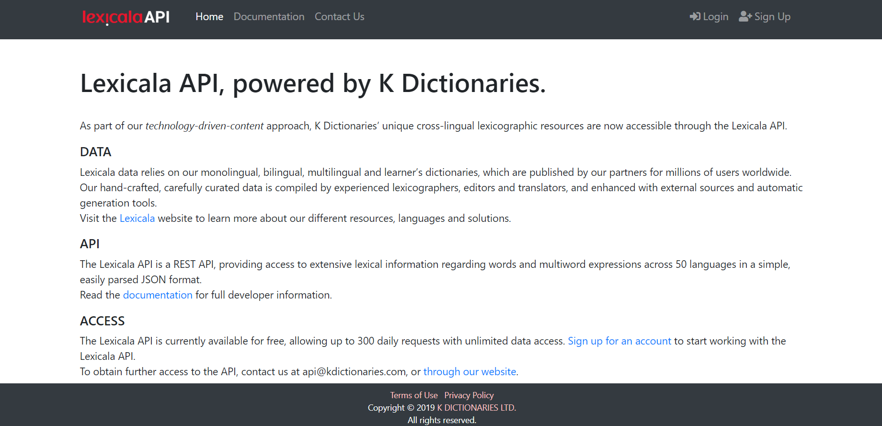Click the api@kdictionaries.com email text

click(x=355, y=372)
